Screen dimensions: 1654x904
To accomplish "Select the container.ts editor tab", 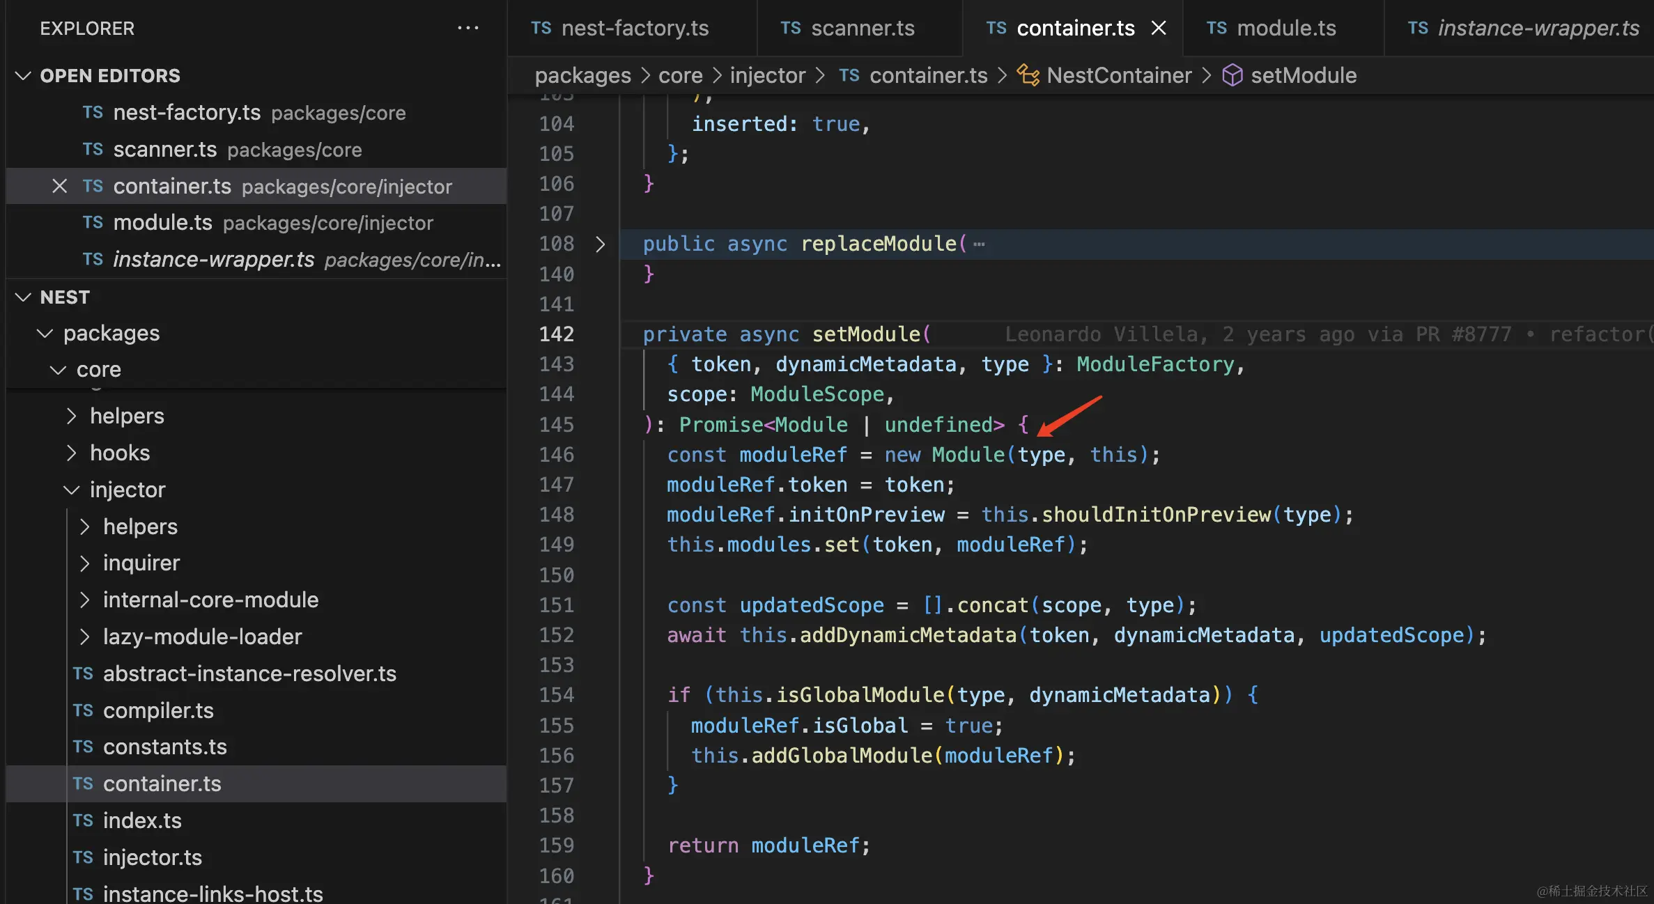I will point(1073,28).
